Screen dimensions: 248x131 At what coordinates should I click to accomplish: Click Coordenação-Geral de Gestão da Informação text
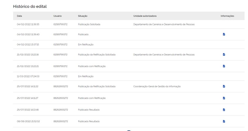[157, 86]
